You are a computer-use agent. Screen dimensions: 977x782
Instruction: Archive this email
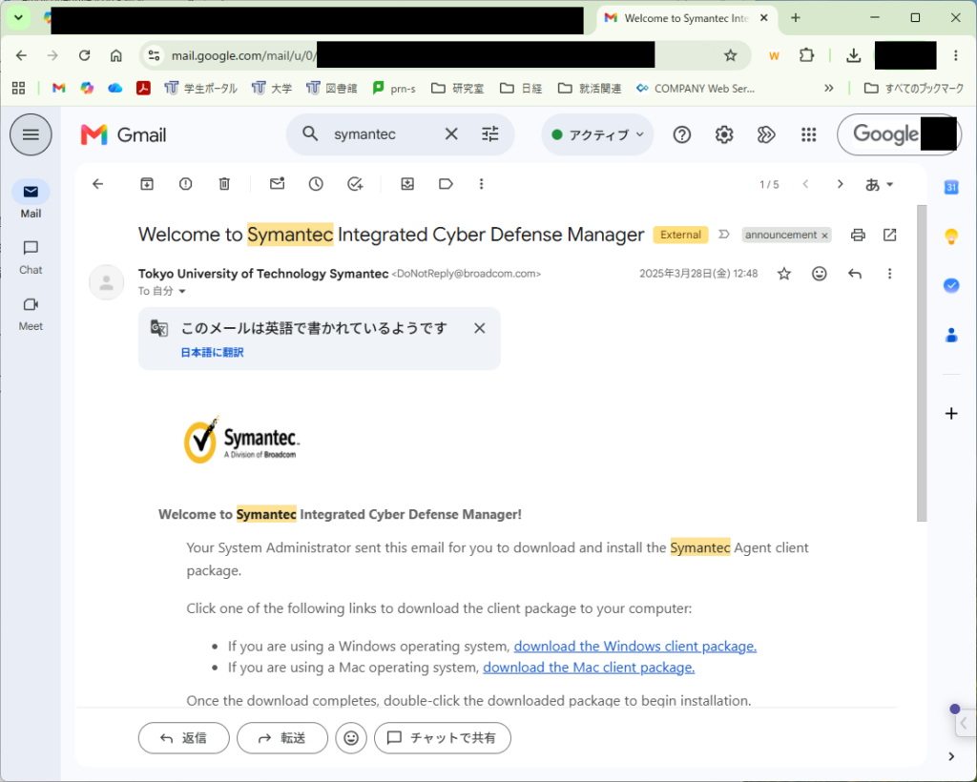(146, 184)
